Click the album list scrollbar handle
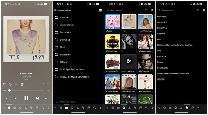 pos(154,16)
